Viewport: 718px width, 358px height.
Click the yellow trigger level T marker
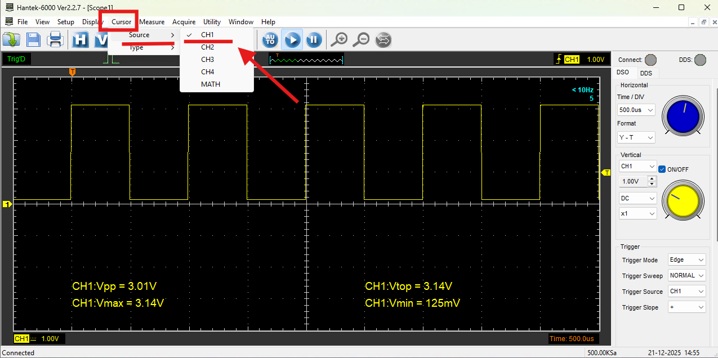606,172
